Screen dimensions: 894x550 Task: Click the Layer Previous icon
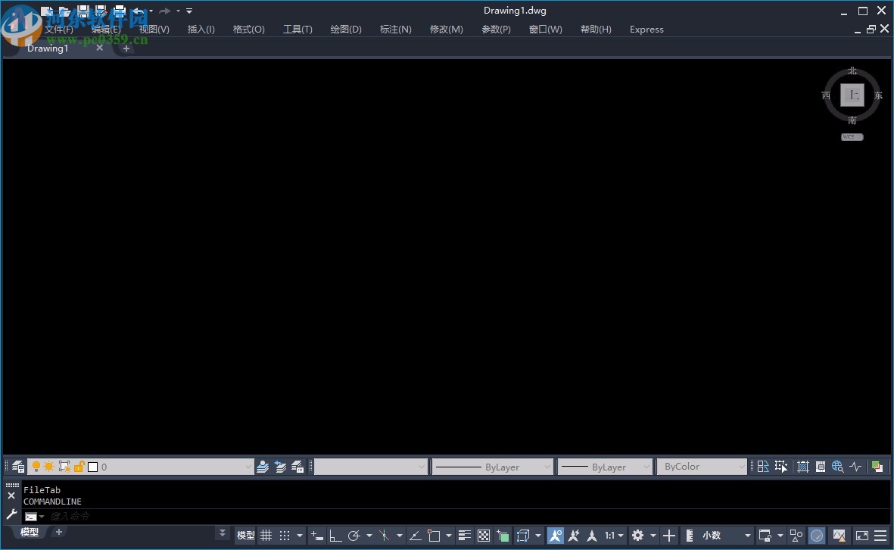[x=280, y=467]
